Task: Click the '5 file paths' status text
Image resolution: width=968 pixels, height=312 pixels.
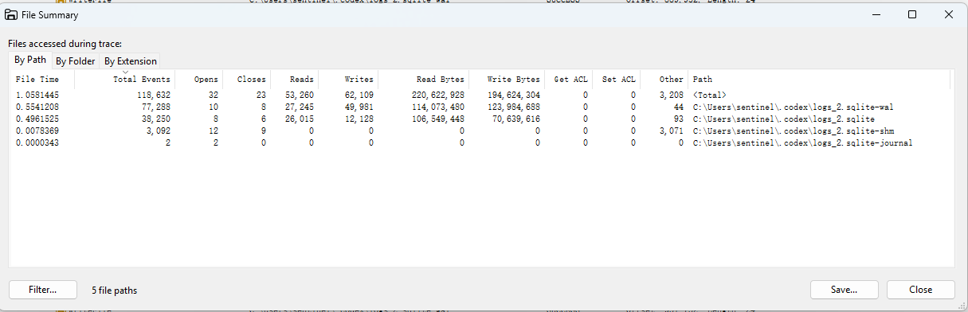Action: tap(114, 291)
